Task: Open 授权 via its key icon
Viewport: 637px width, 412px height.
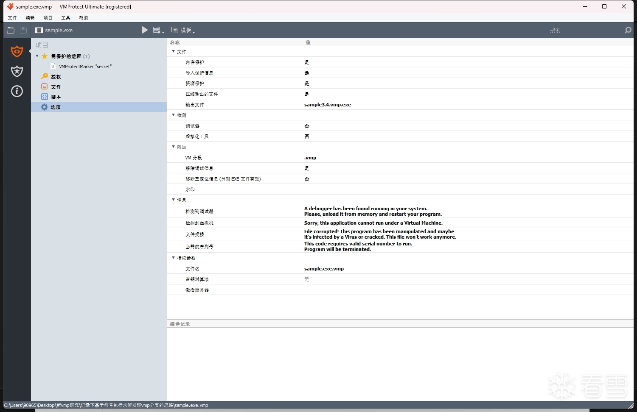Action: [45, 76]
